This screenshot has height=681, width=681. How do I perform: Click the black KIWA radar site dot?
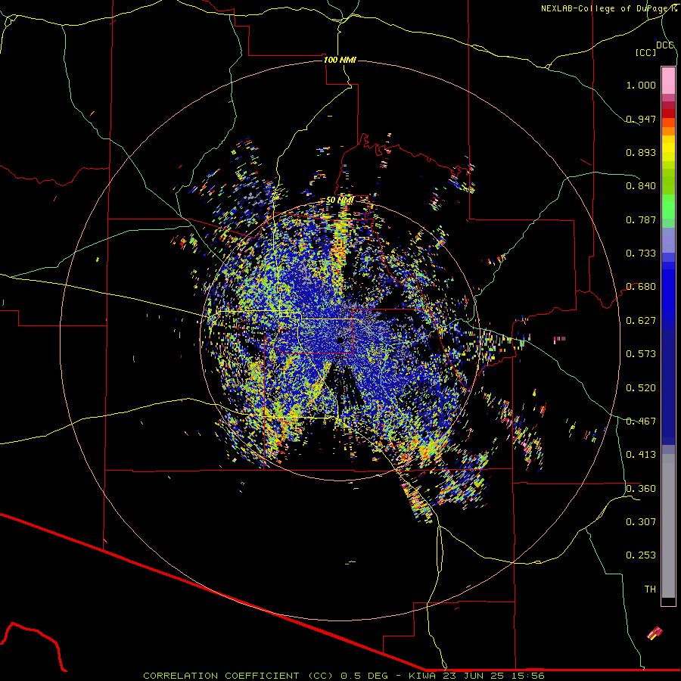[341, 340]
